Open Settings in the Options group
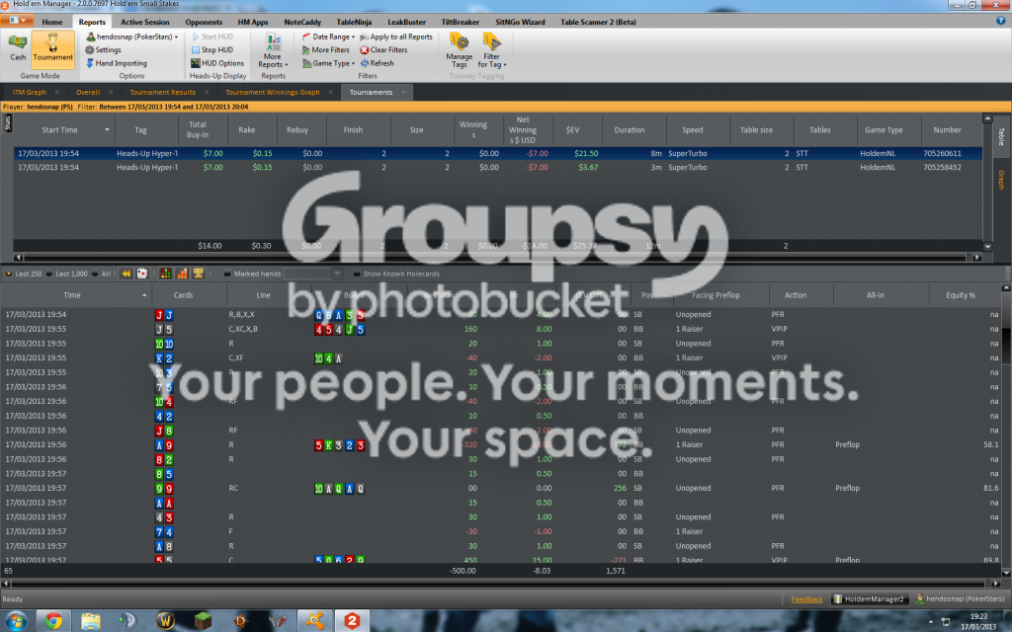This screenshot has width=1012, height=632. pyautogui.click(x=103, y=49)
